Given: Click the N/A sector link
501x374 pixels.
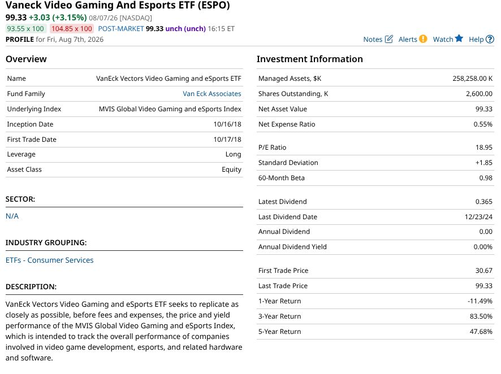Looking at the screenshot, I should click(x=12, y=216).
